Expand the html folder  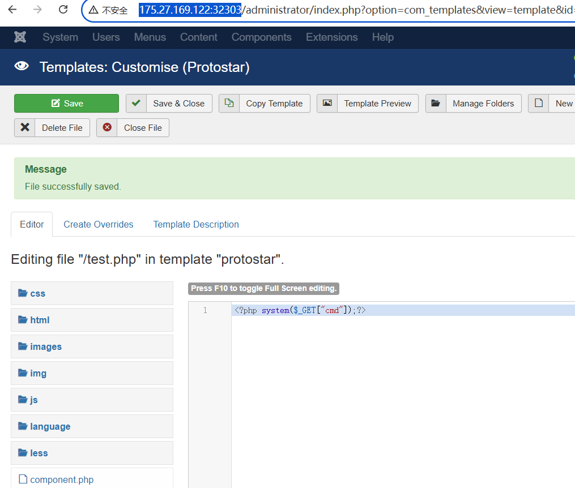(40, 320)
